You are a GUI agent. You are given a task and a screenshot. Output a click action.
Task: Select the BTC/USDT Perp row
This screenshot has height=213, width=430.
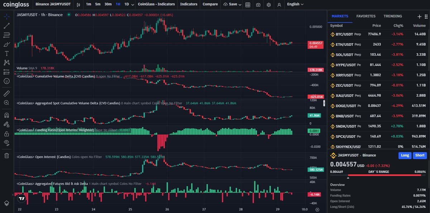coord(378,34)
